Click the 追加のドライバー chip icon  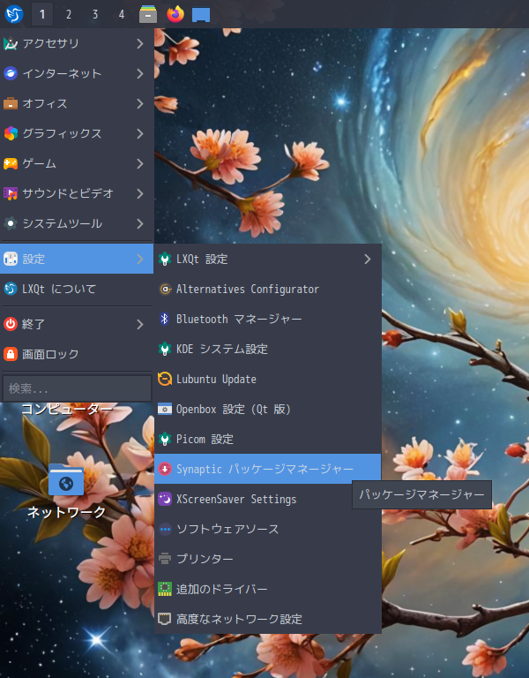coord(165,589)
